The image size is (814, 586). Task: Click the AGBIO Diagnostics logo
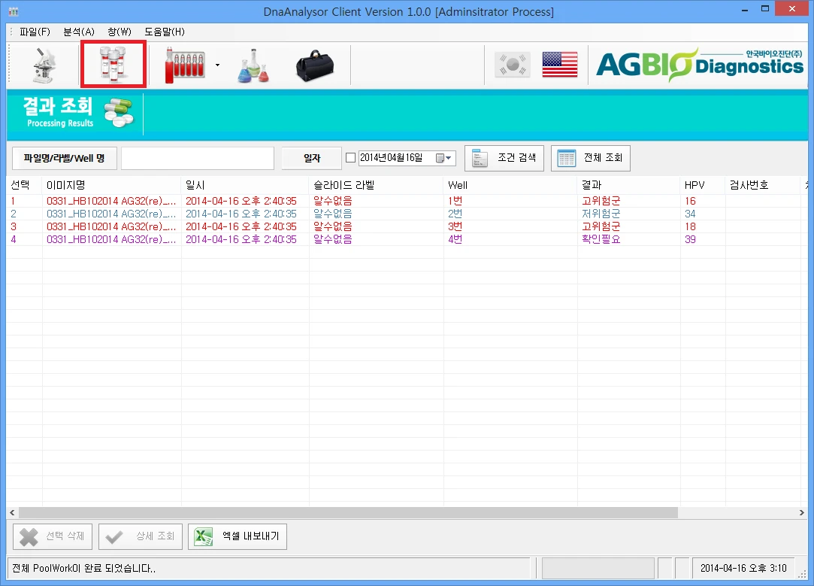click(699, 65)
